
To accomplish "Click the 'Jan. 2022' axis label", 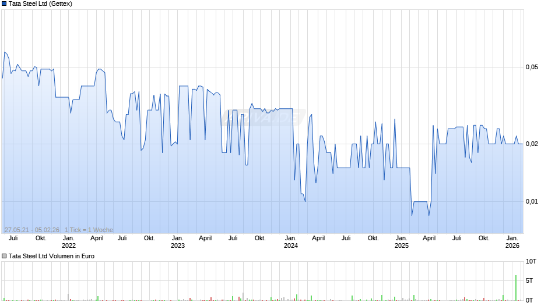I will [69, 242].
